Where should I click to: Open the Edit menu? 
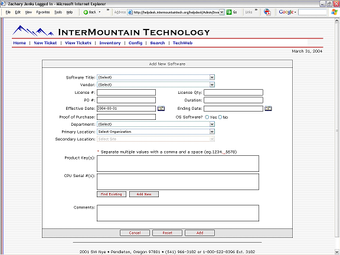coord(18,12)
